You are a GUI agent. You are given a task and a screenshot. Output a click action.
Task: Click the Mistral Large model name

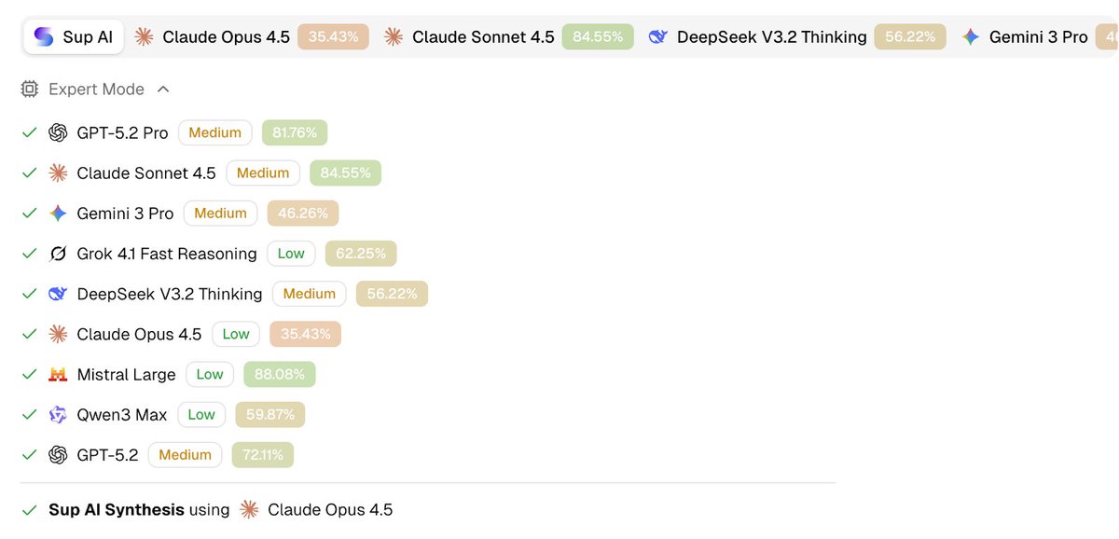pyautogui.click(x=127, y=375)
